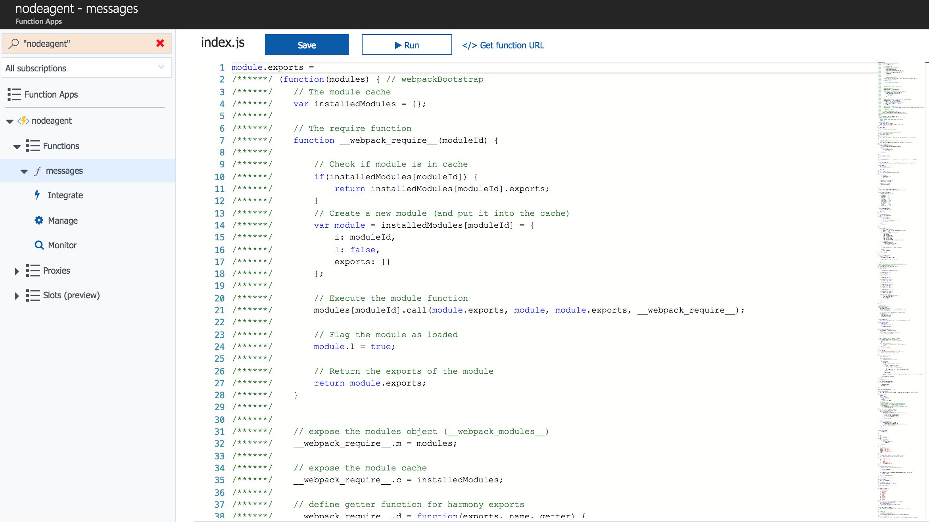Open the Integrate page
Viewport: 929px width, 522px height.
click(x=65, y=195)
